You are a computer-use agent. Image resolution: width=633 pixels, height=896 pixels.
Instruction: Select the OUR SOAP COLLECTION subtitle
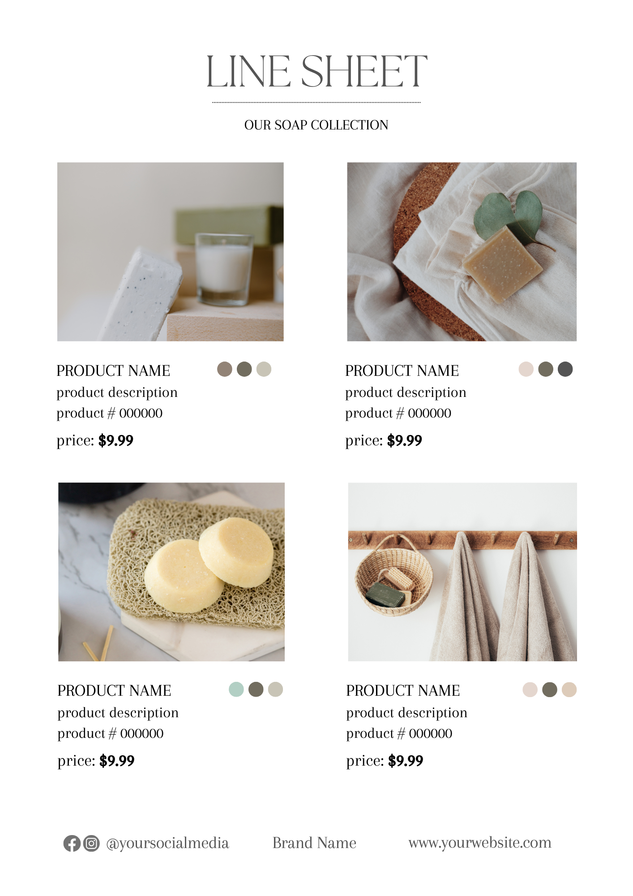(x=316, y=125)
